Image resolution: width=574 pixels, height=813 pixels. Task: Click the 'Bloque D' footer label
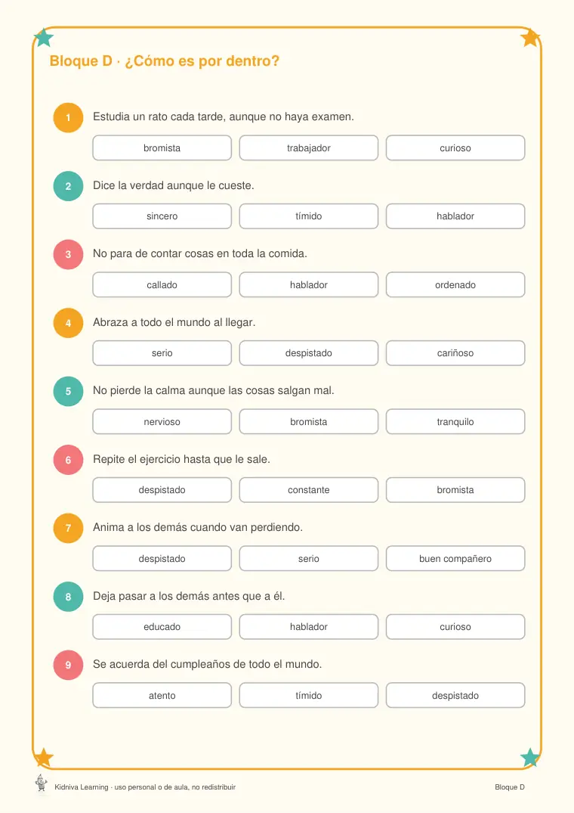point(510,787)
